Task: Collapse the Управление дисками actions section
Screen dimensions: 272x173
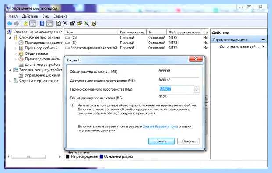Action: pyautogui.click(x=263, y=39)
